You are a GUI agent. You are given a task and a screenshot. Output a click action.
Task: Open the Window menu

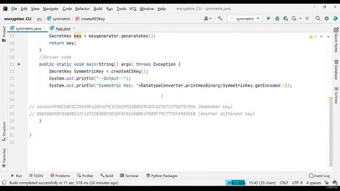[147, 8]
